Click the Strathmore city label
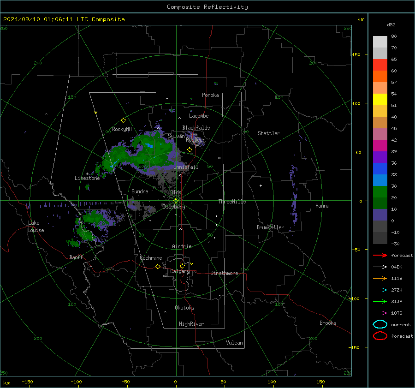Image resolution: width=415 pixels, height=388 pixels. tap(224, 273)
